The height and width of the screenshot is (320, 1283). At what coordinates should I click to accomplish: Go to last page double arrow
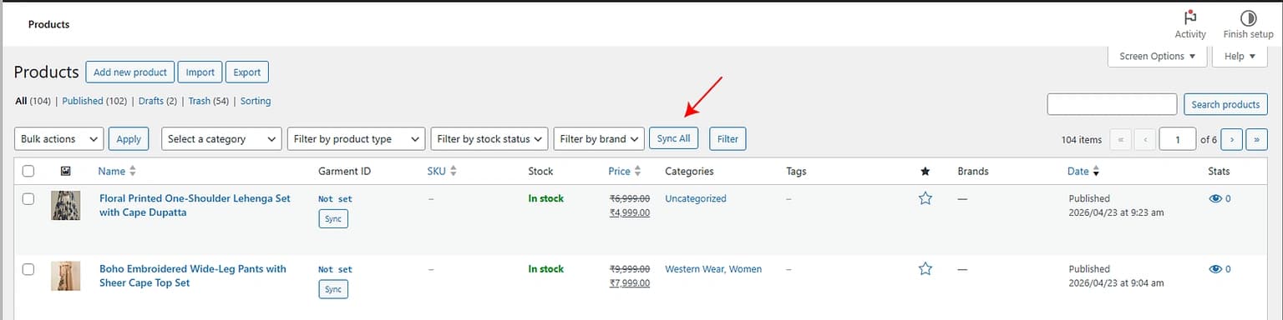pyautogui.click(x=1256, y=139)
